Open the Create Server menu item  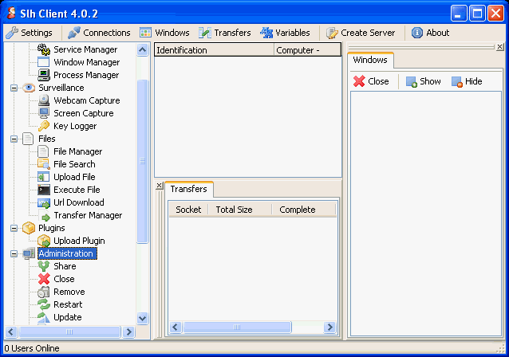pyautogui.click(x=358, y=33)
